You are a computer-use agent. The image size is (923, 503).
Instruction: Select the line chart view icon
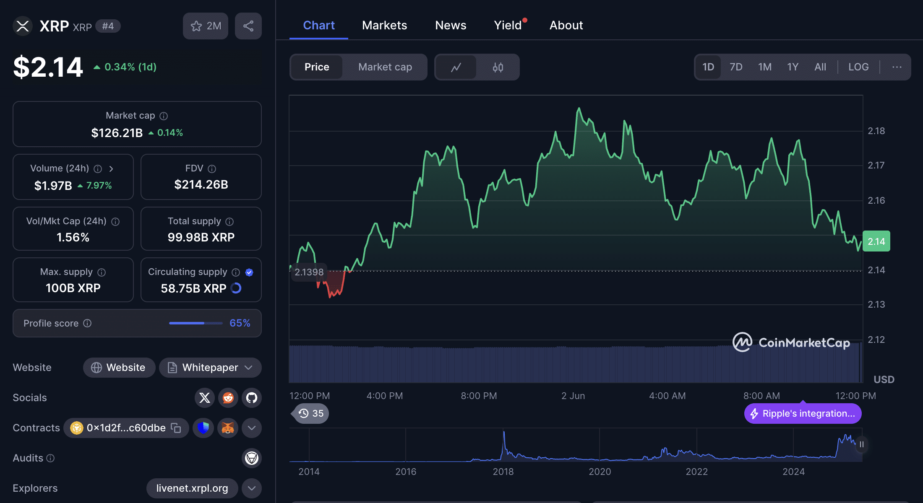456,67
